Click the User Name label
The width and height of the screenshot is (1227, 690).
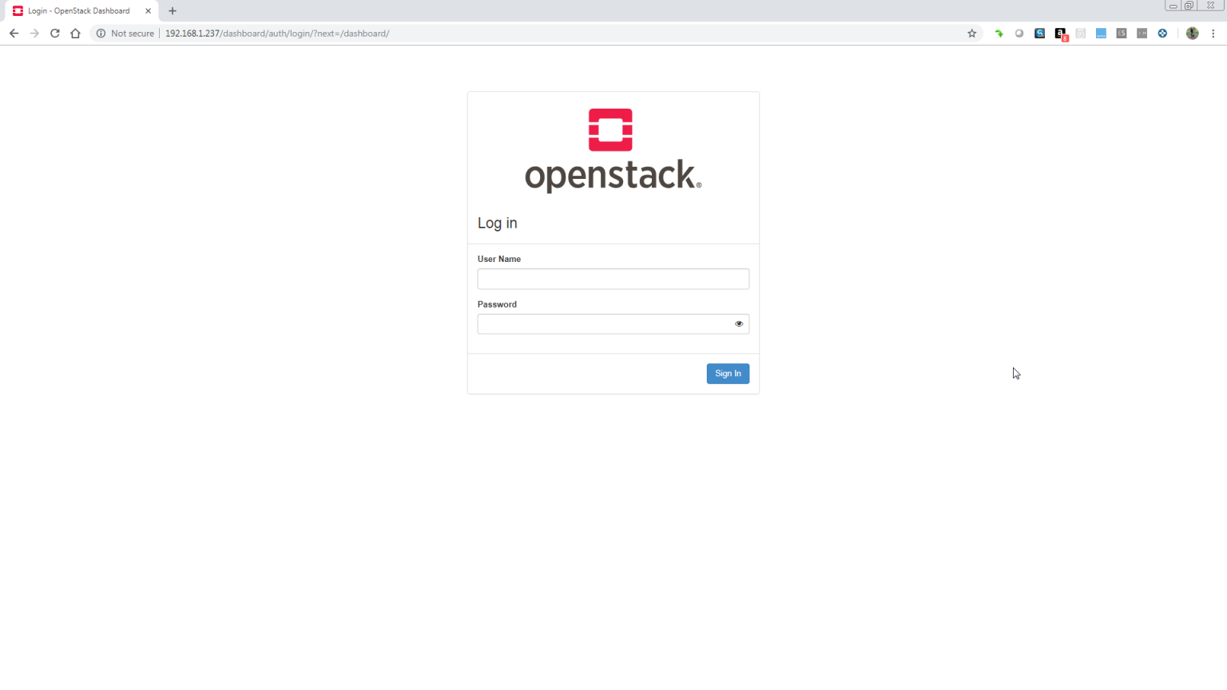(499, 259)
